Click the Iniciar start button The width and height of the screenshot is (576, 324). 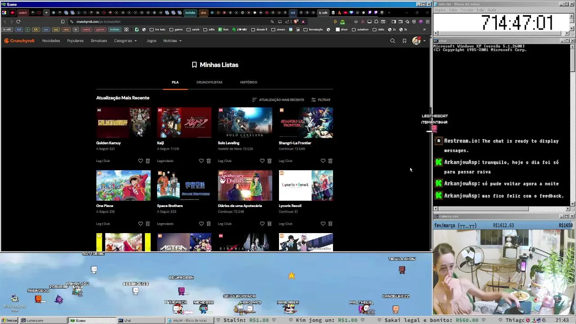[x=9, y=320]
